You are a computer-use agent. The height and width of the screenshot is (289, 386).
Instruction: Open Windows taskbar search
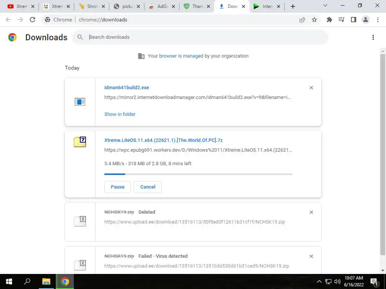point(27,281)
